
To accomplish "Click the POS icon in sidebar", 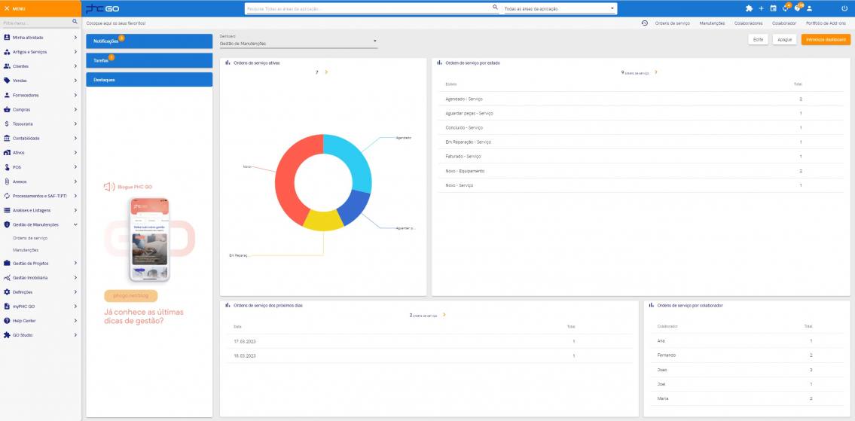I will tap(7, 167).
